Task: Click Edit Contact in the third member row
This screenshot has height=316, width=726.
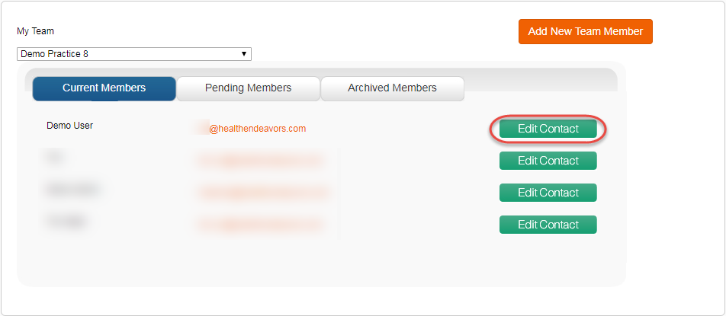Action: [548, 193]
